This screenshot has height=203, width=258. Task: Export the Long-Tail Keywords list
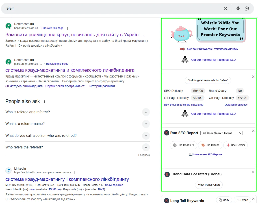coord(242,200)
